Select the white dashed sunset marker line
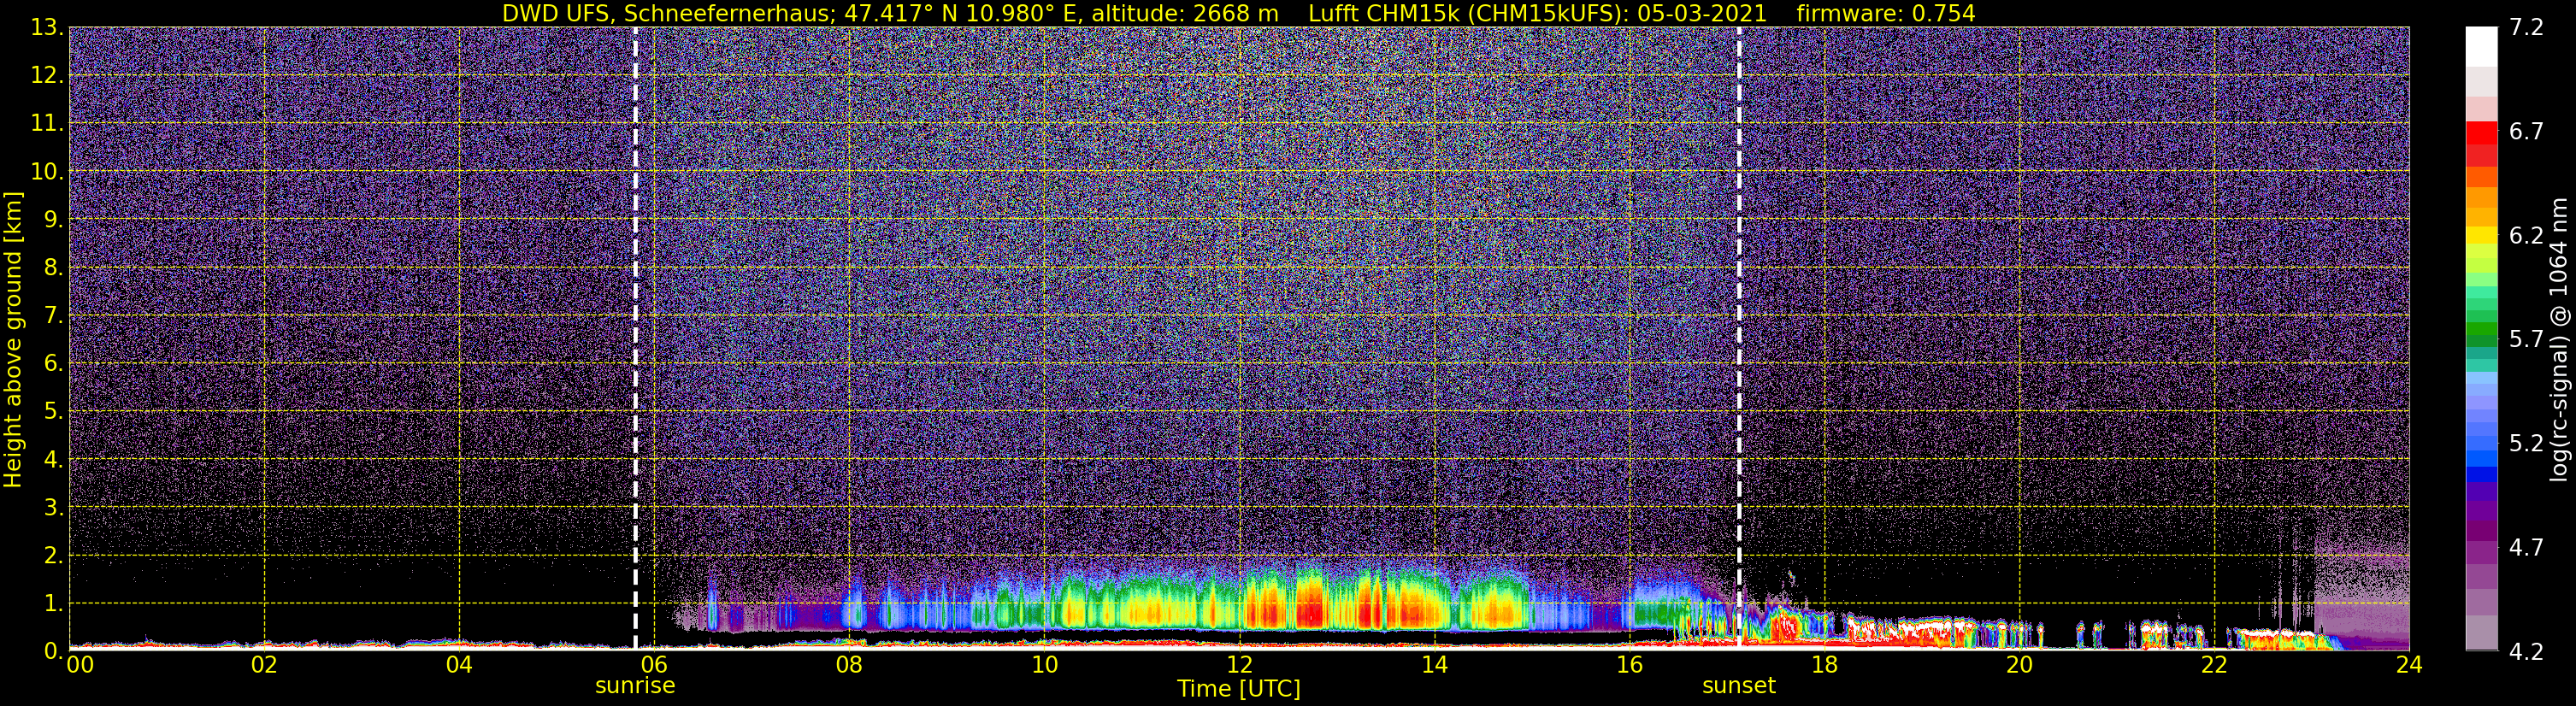The image size is (2576, 706). [1739, 339]
